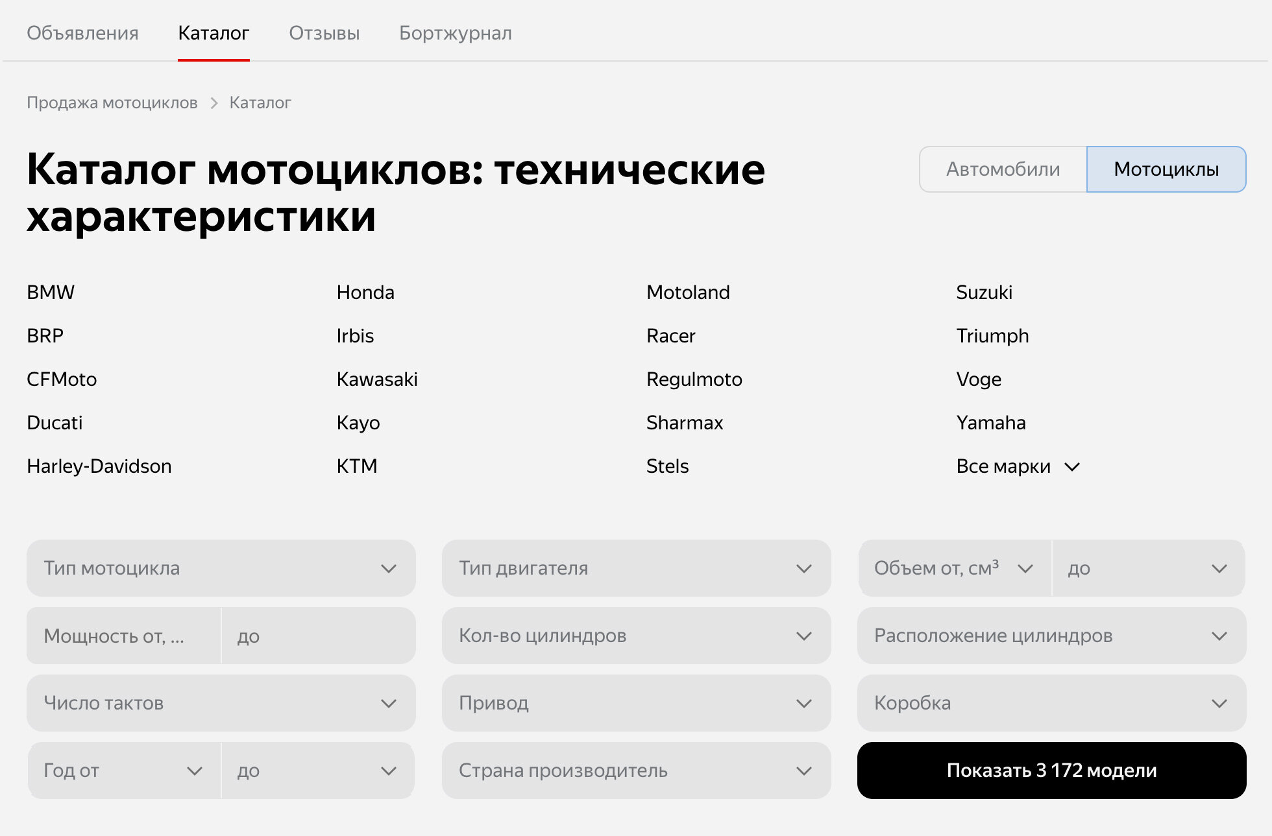This screenshot has width=1272, height=836.
Task: Open the Suzuki brand page
Action: pyautogui.click(x=985, y=293)
